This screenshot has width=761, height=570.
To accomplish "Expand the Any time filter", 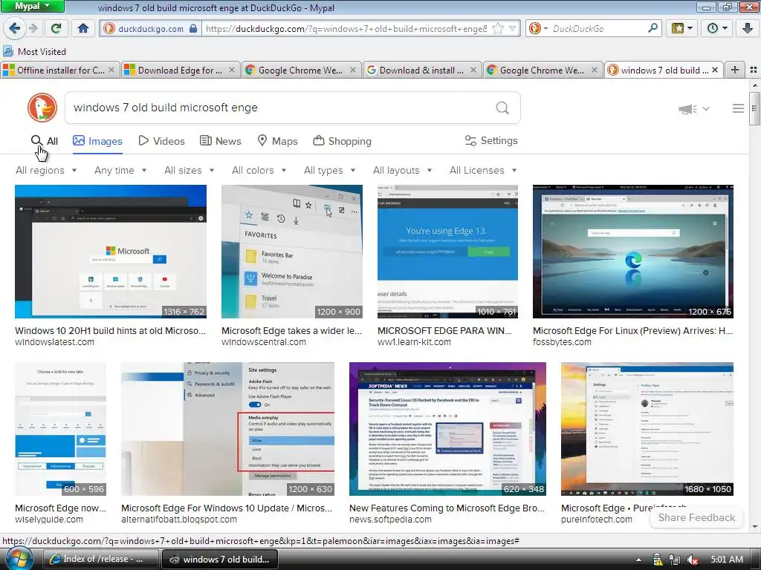I will (x=120, y=170).
